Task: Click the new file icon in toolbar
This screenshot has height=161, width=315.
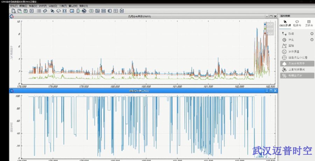Action: (x=14, y=11)
